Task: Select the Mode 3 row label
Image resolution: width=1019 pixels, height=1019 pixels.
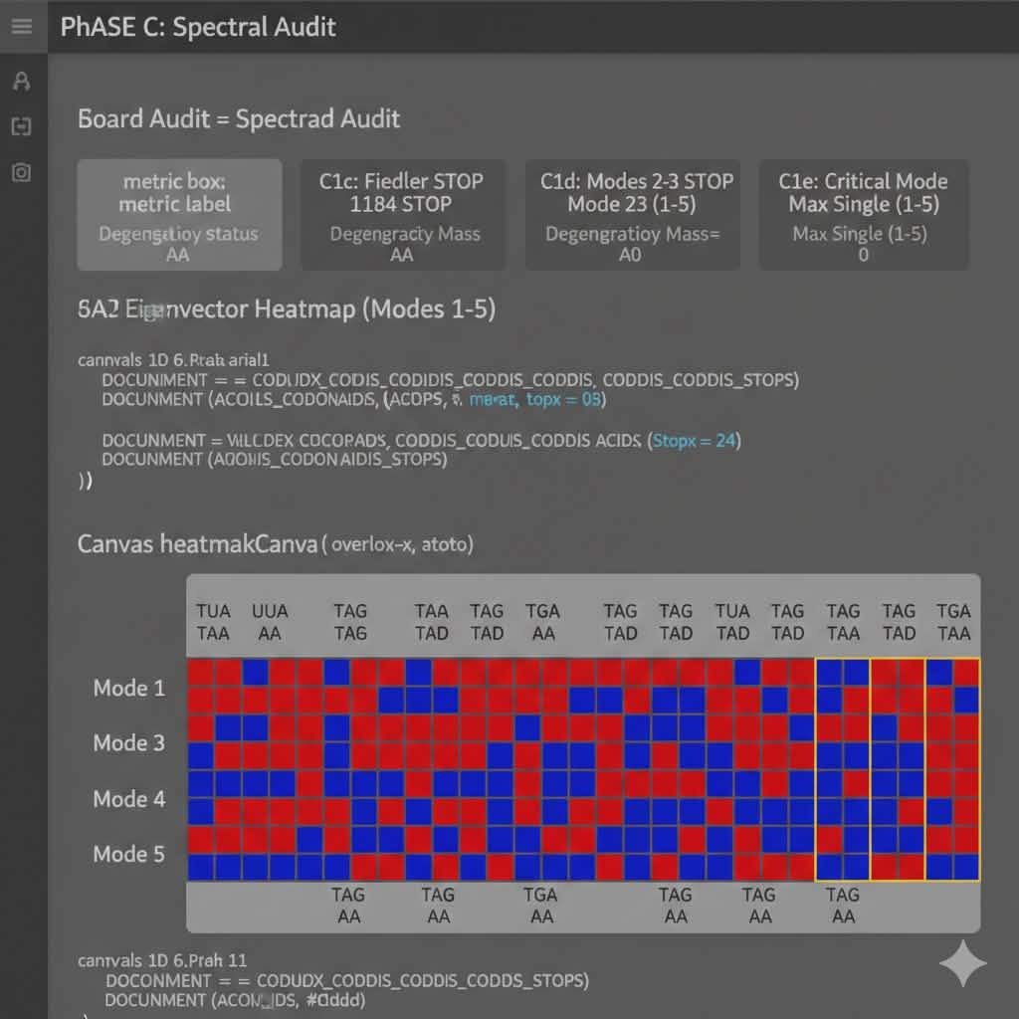Action: [x=129, y=742]
